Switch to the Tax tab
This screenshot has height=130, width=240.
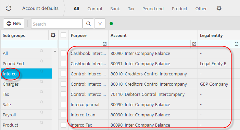[131, 9]
